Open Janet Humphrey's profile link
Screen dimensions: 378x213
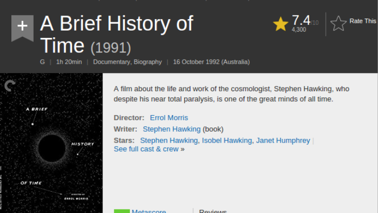pyautogui.click(x=283, y=140)
